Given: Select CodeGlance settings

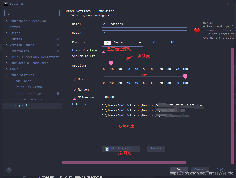Looking at the screenshot, I should coord(22,81).
